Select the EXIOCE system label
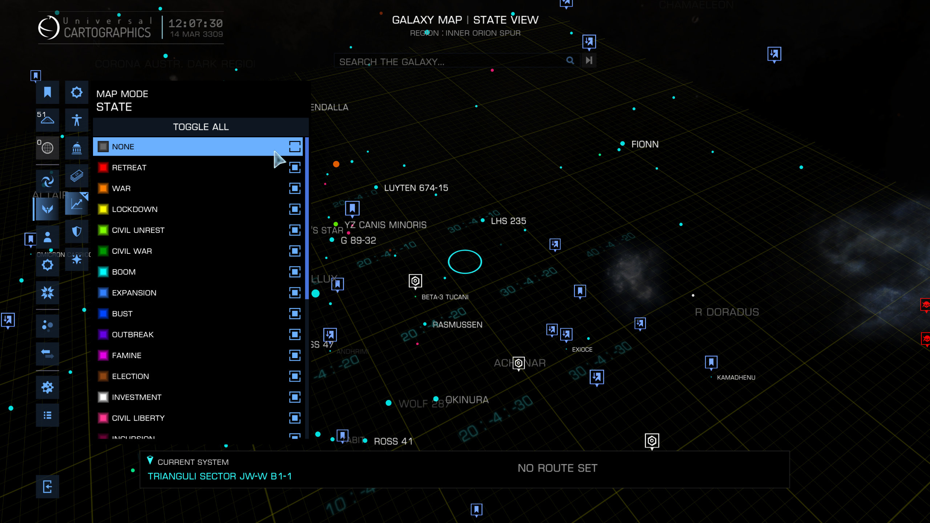The width and height of the screenshot is (930, 523). point(582,349)
